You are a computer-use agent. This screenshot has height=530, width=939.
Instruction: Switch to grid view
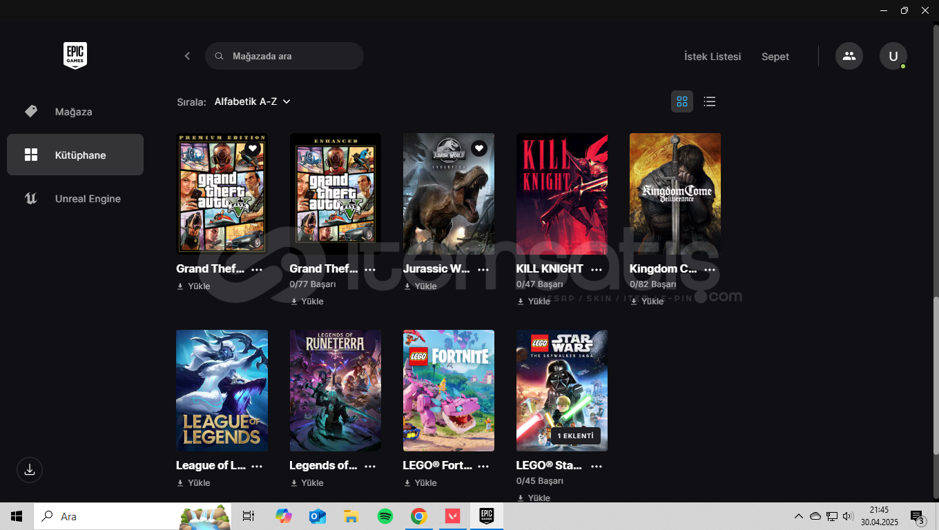click(682, 101)
